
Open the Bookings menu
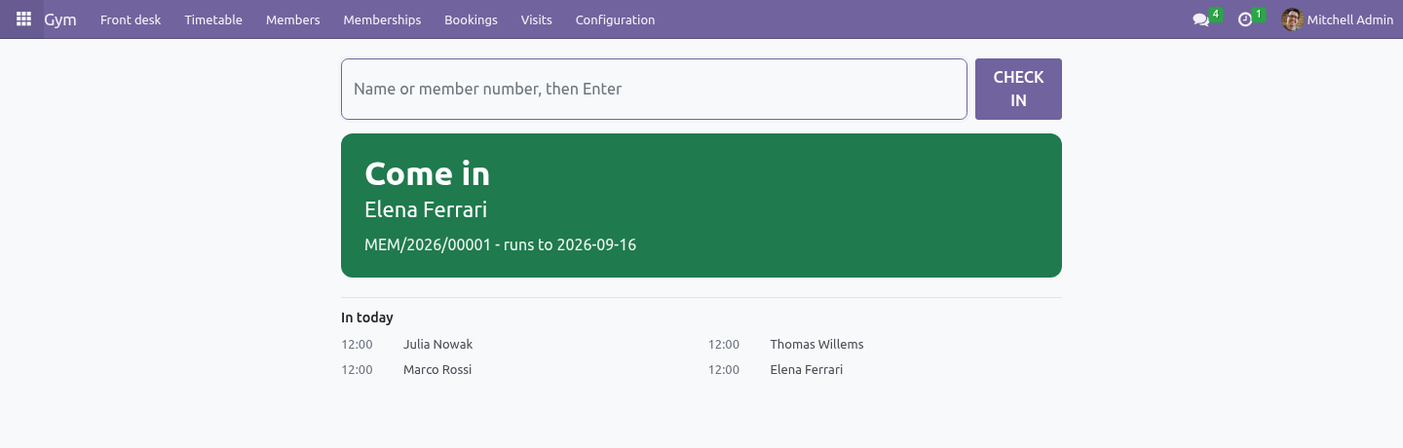(471, 19)
